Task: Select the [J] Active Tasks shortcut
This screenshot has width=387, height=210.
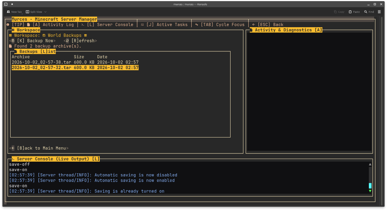Action: [x=167, y=25]
